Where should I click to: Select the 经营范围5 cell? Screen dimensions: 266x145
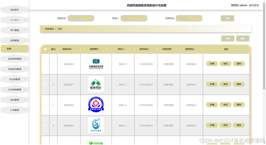pyautogui.click(x=169, y=126)
